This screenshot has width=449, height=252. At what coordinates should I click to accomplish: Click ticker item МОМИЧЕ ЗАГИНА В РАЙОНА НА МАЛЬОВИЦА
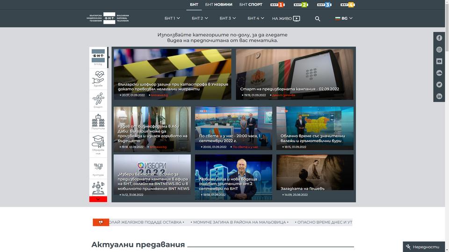click(x=239, y=222)
